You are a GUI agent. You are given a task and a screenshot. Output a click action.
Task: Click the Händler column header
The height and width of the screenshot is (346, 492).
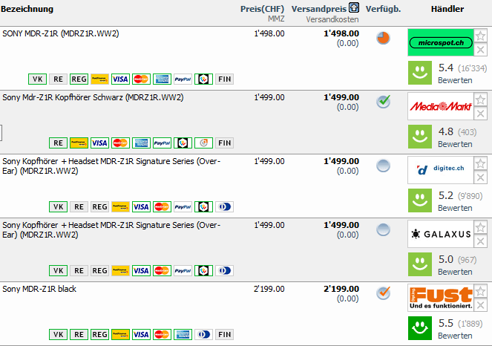447,9
